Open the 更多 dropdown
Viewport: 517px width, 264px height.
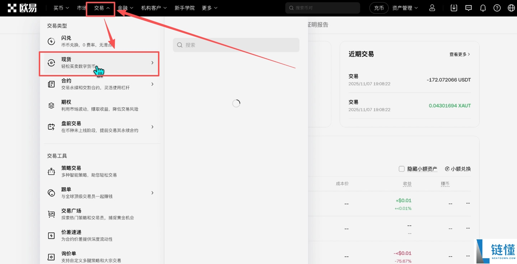pyautogui.click(x=209, y=8)
